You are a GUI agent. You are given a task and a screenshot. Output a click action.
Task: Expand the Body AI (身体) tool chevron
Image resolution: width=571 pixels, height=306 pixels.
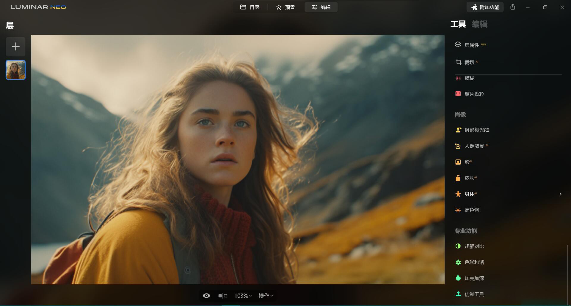point(560,194)
